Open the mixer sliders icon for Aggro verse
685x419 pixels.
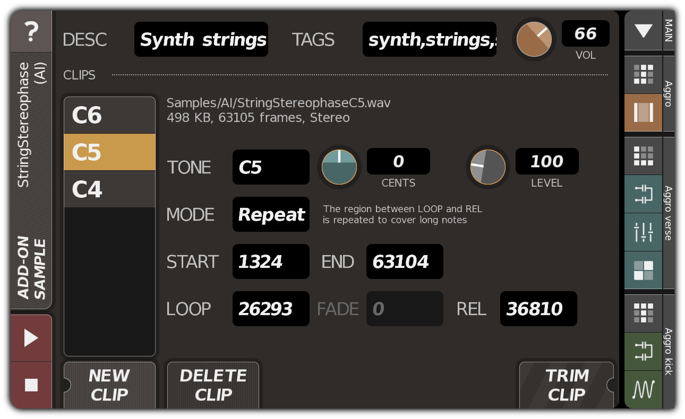coord(643,232)
